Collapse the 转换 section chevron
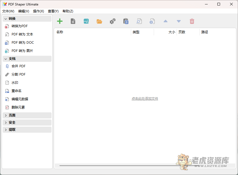The height and width of the screenshot is (175, 238). click(x=6, y=19)
